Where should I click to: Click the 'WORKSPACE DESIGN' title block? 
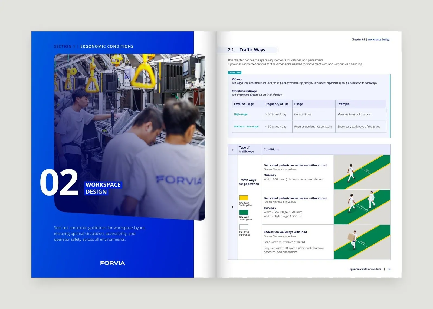coord(103,188)
